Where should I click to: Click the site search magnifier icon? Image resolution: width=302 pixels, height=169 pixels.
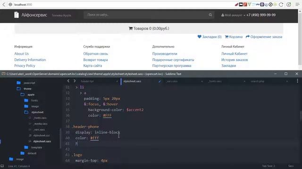[210, 15]
